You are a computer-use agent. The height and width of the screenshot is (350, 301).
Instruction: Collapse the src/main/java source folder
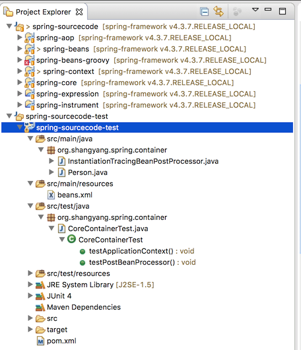tap(30, 139)
